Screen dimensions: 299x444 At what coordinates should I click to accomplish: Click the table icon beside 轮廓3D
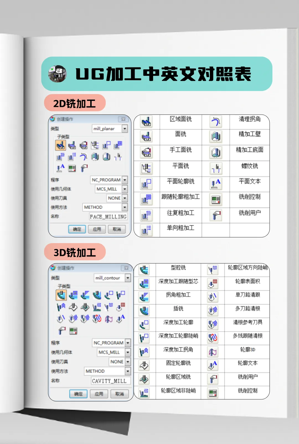coord(213,352)
